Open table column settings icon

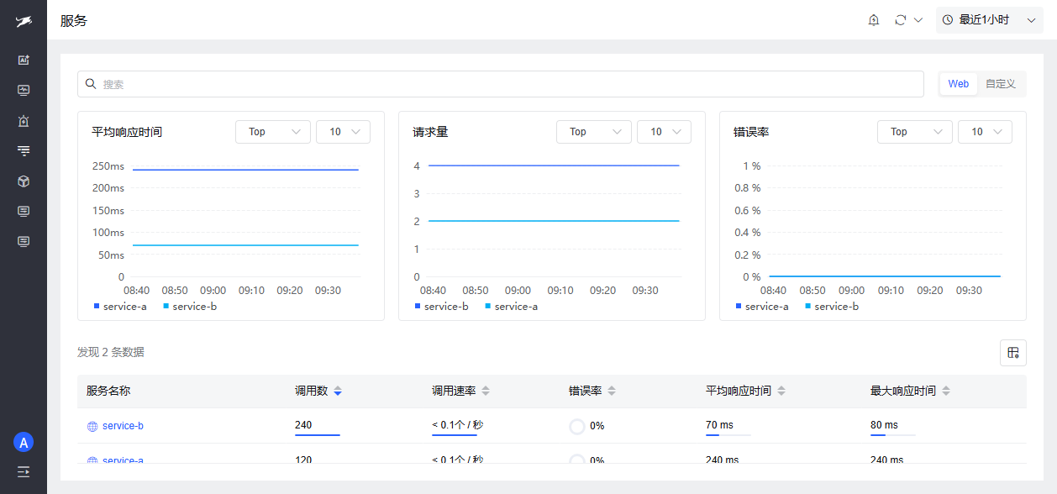coord(1013,353)
